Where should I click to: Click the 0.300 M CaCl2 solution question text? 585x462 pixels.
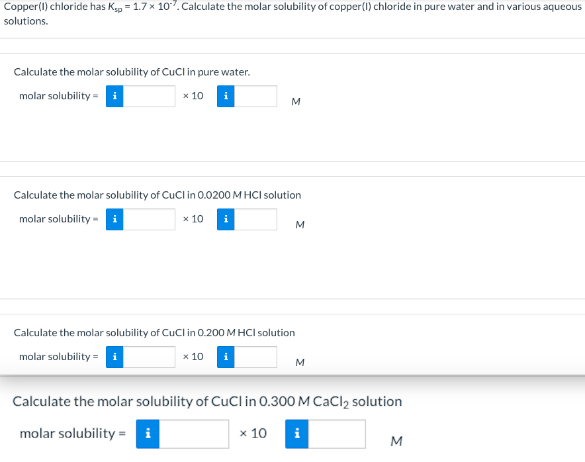[207, 402]
